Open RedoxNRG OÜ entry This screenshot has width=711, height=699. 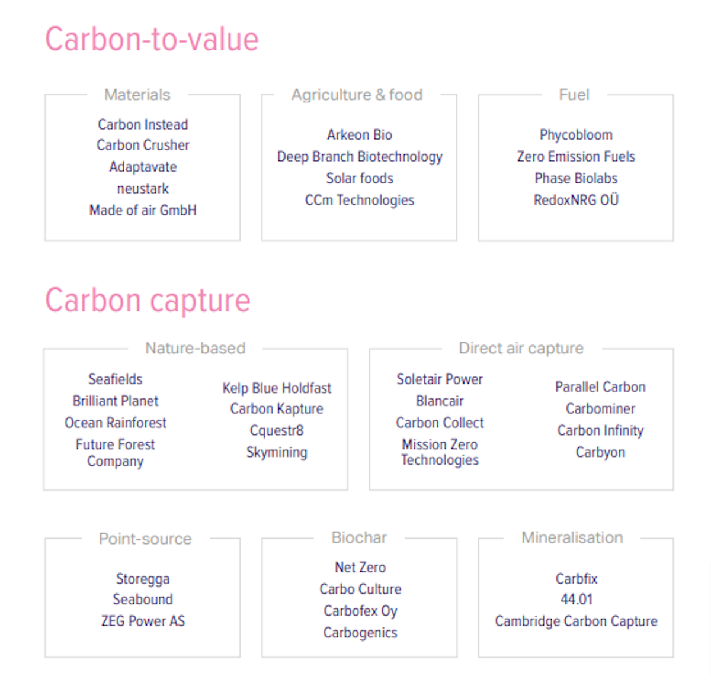pyautogui.click(x=576, y=200)
